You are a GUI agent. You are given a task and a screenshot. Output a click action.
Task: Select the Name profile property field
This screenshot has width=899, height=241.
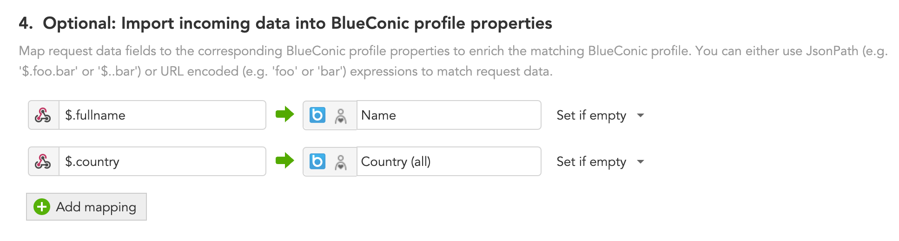coord(449,115)
